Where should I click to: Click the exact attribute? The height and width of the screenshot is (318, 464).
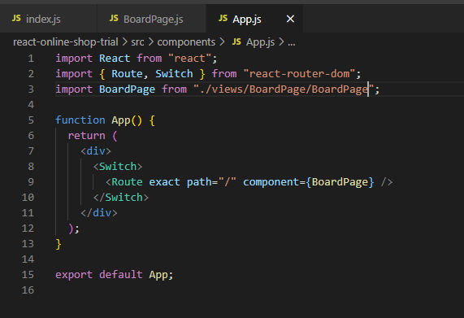164,182
